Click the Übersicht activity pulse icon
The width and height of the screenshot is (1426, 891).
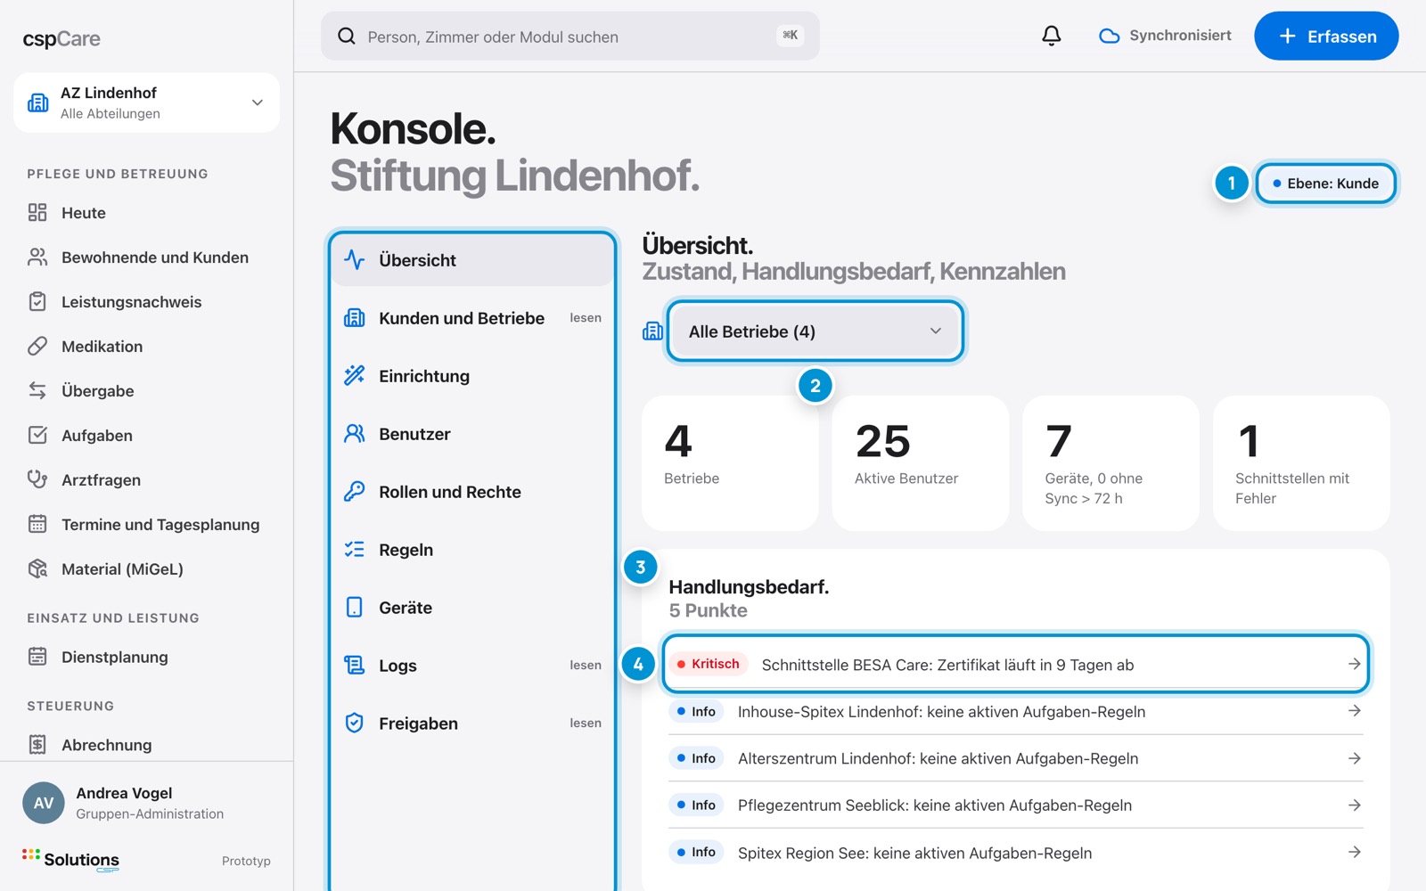355,259
